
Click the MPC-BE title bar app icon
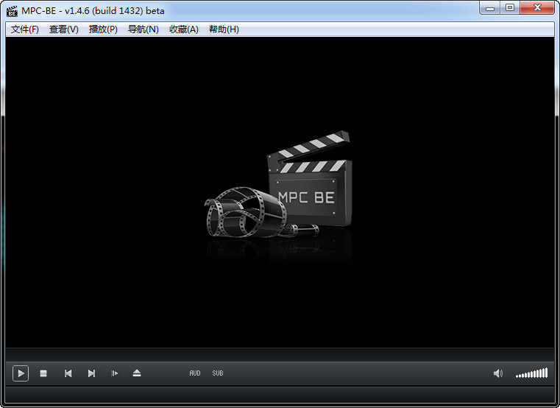pyautogui.click(x=12, y=10)
